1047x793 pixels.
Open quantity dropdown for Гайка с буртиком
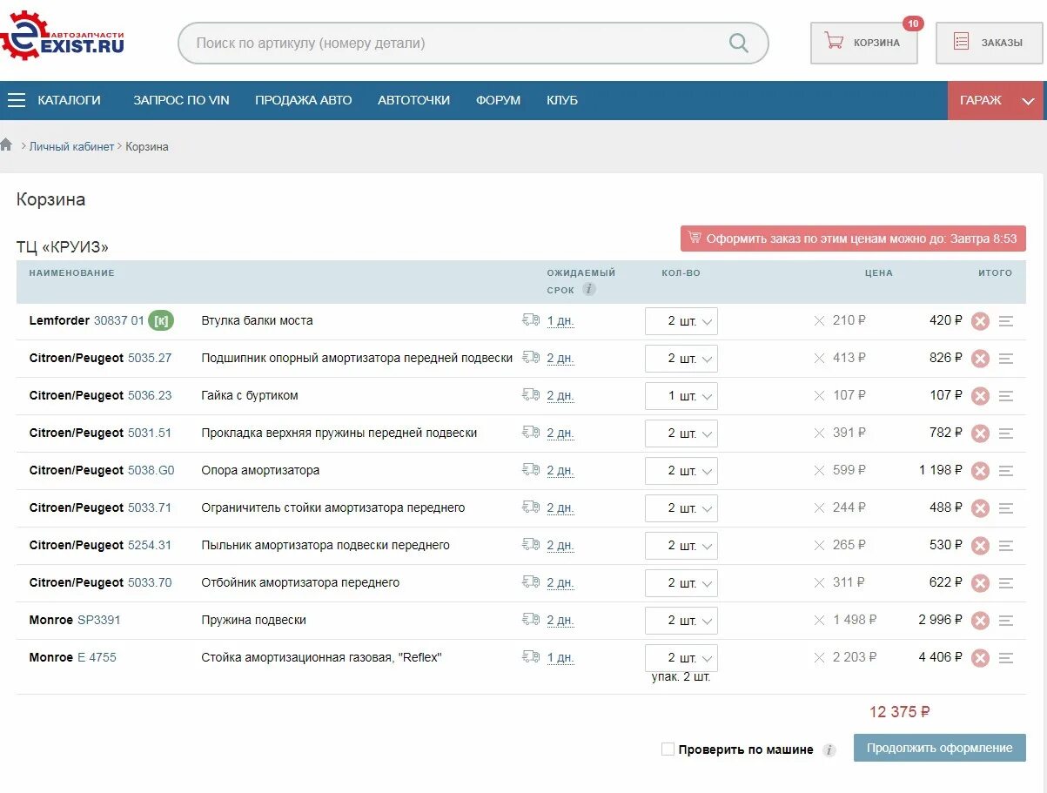click(x=681, y=396)
